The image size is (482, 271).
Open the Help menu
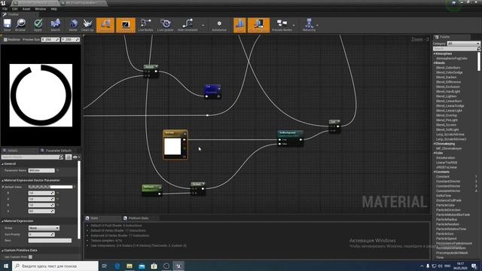click(53, 9)
